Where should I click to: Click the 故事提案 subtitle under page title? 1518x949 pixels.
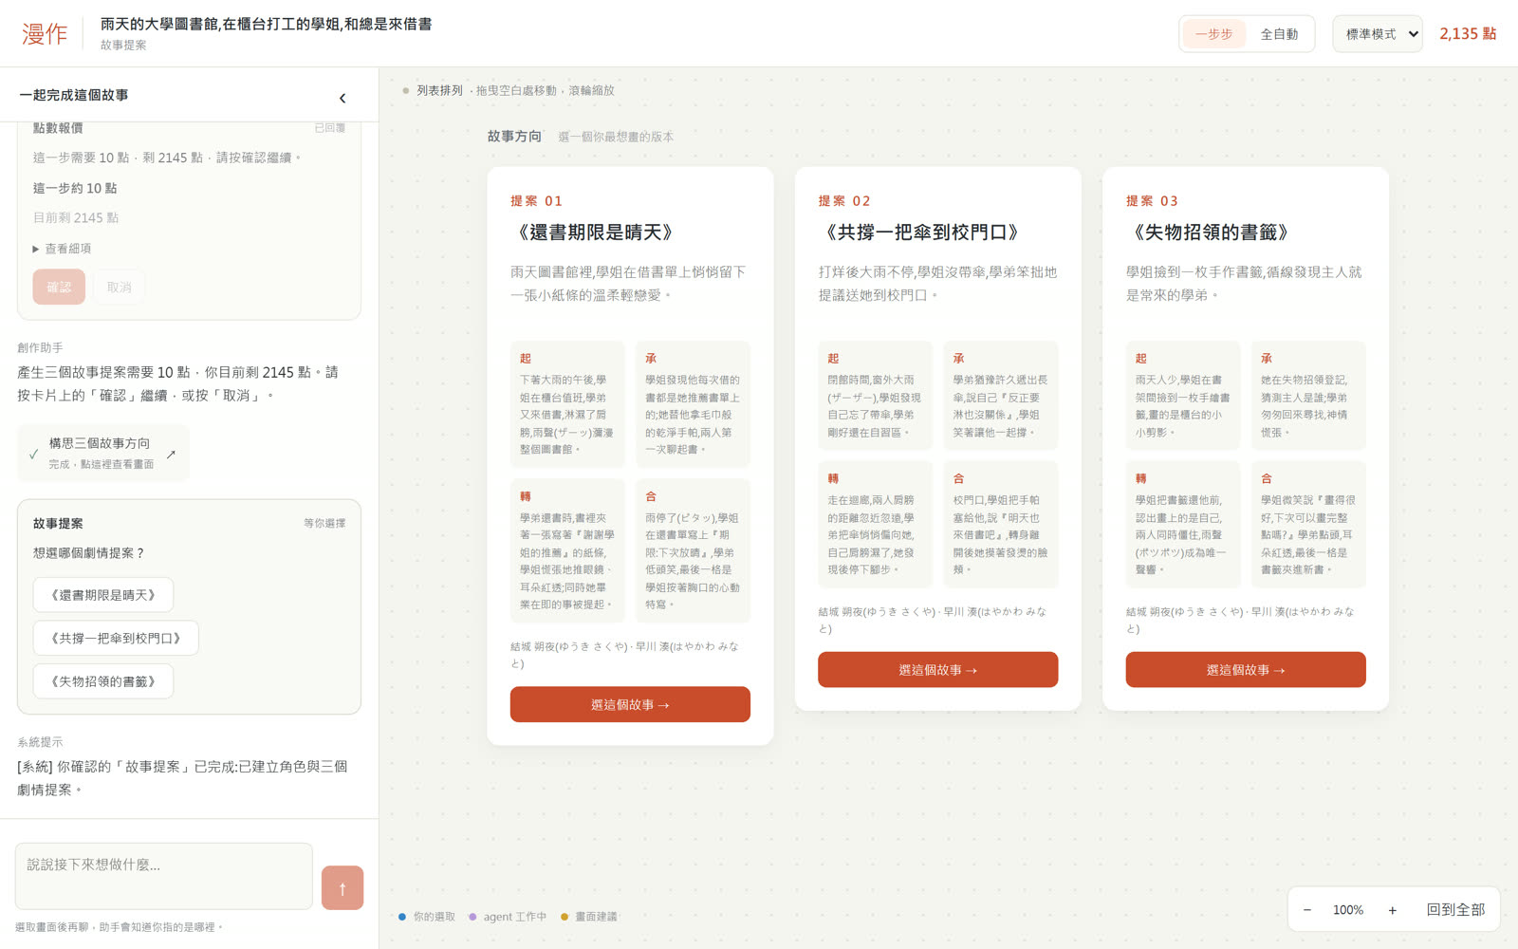click(x=123, y=46)
